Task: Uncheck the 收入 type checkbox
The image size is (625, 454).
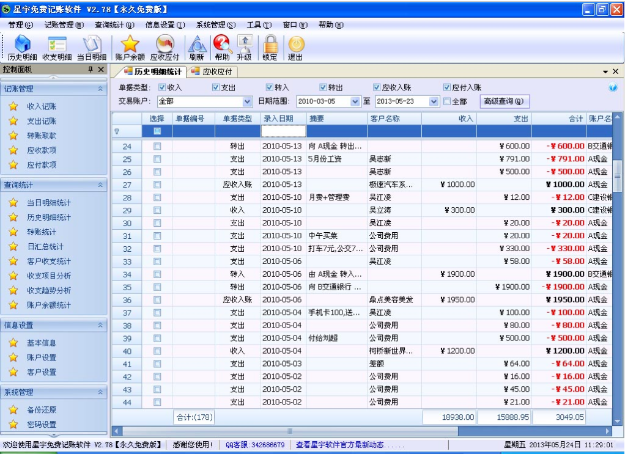Action: pos(162,87)
